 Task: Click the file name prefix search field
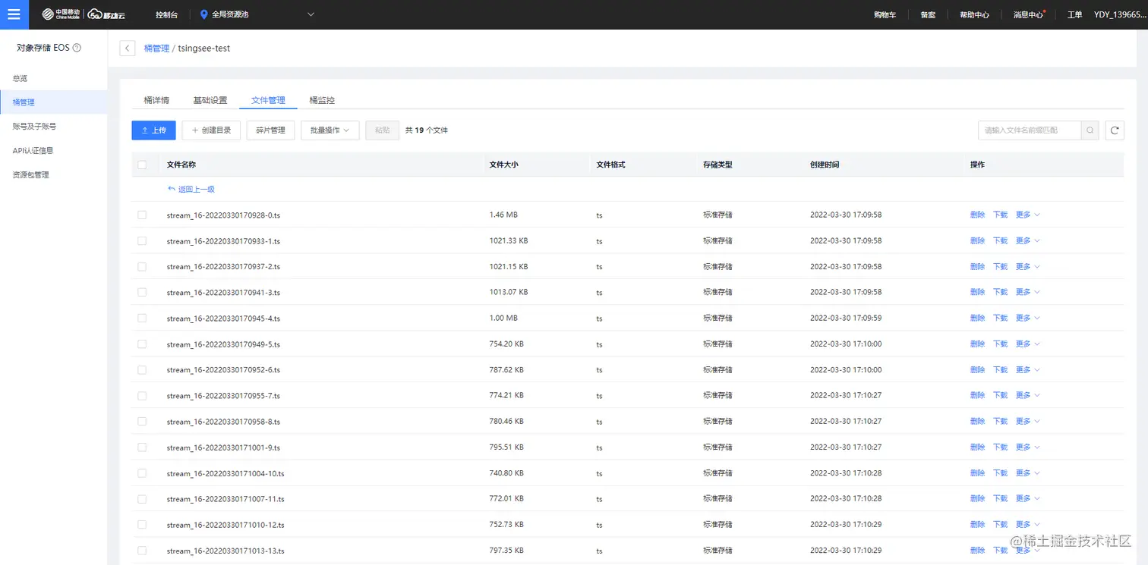click(1030, 130)
